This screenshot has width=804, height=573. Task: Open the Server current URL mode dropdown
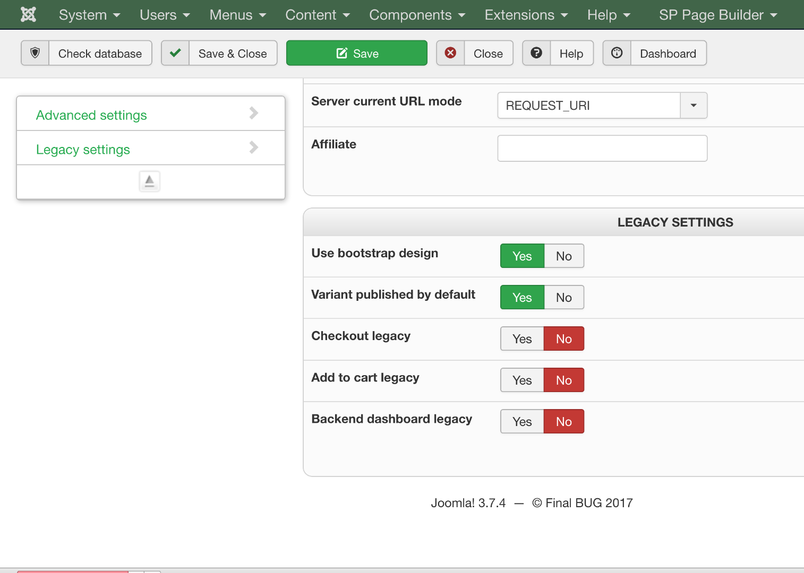(602, 106)
